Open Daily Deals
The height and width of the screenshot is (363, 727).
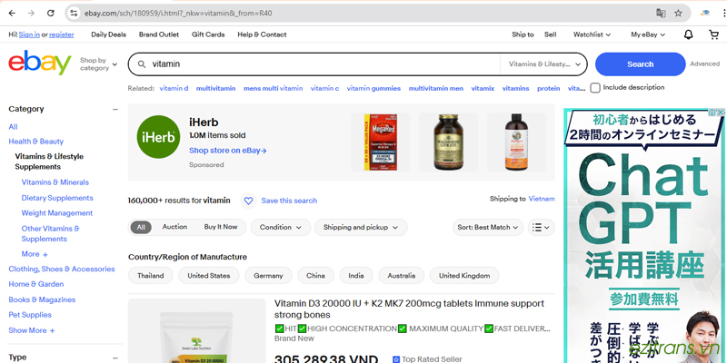[x=108, y=34]
